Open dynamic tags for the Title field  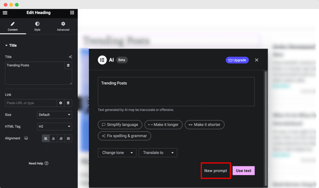pyautogui.click(x=70, y=57)
